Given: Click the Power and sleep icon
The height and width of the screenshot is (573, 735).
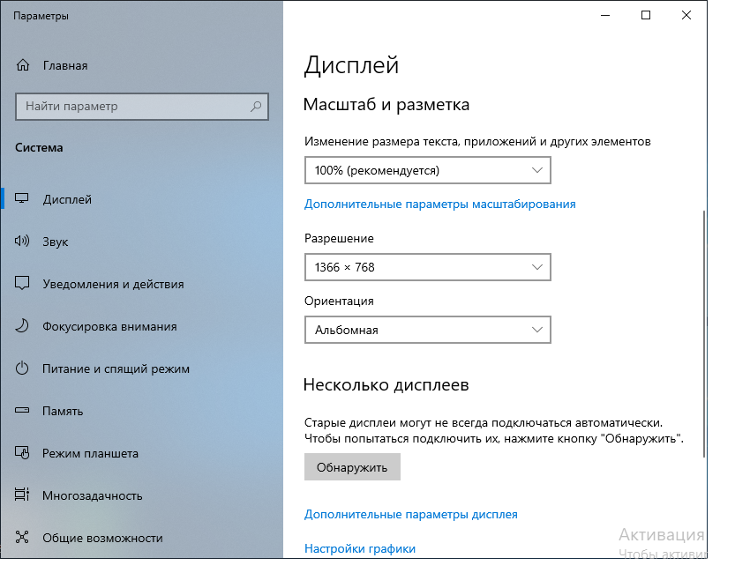Looking at the screenshot, I should pos(21,368).
